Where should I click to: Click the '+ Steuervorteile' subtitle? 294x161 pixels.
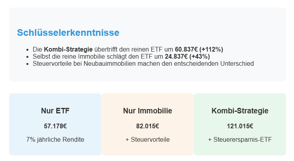(x=147, y=139)
